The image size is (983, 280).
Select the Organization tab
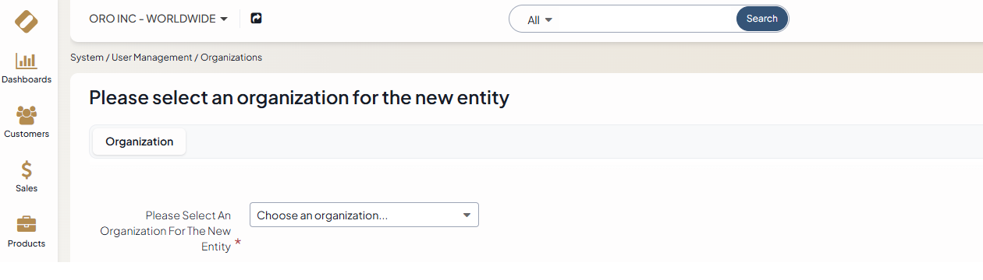coord(140,142)
